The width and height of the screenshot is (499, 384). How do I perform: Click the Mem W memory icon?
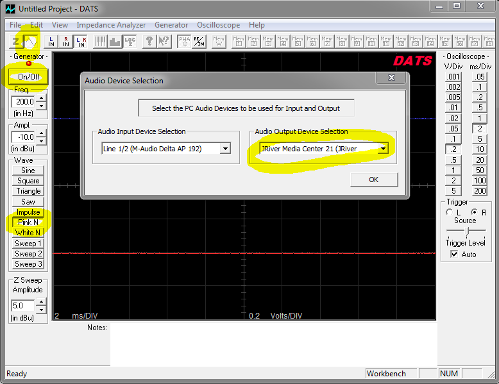(x=219, y=42)
